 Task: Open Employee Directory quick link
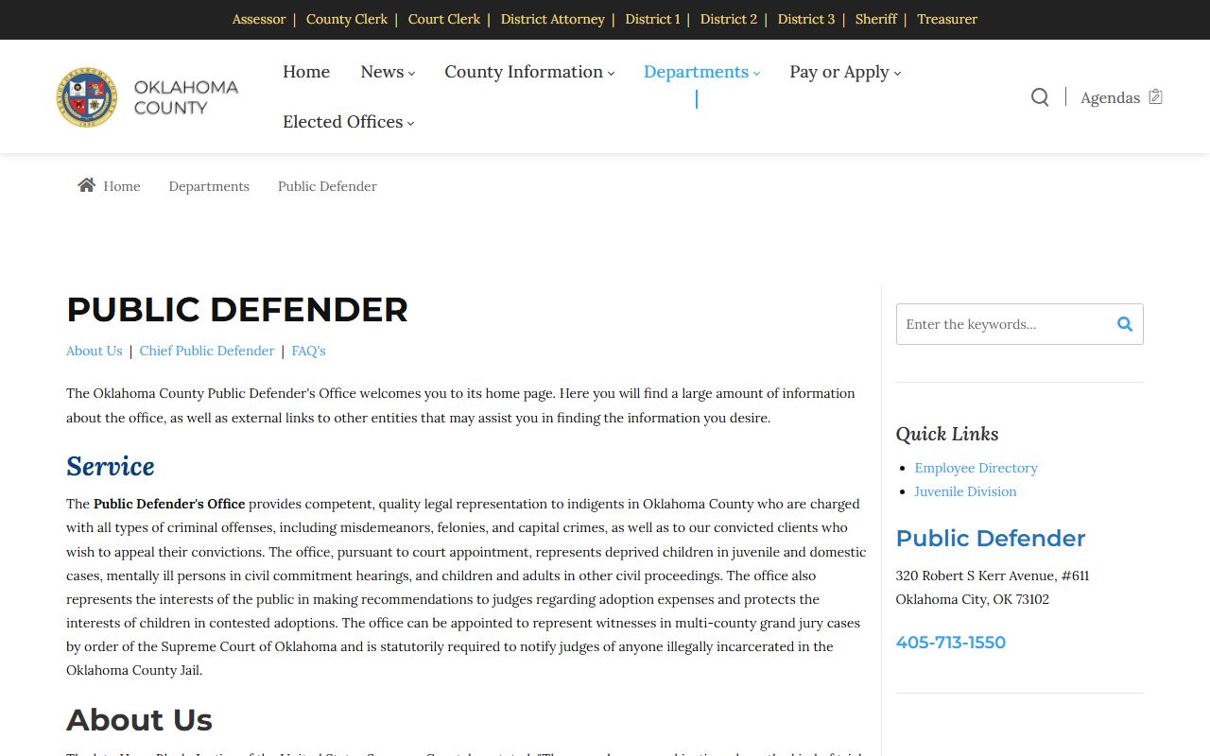976,468
